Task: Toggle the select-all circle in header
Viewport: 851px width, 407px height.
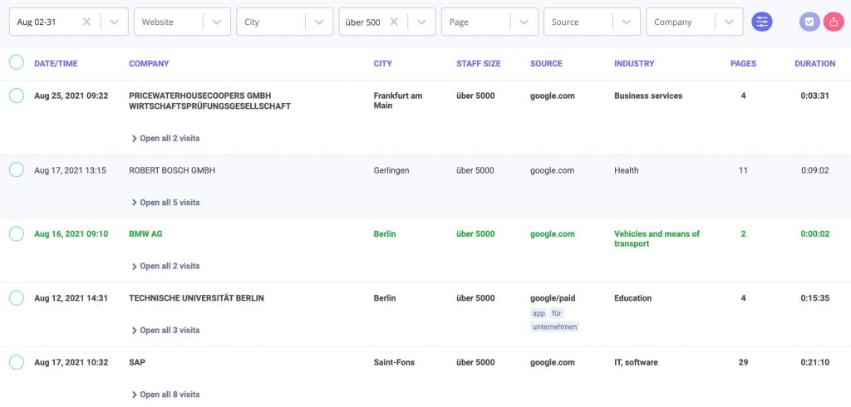Action: coord(17,61)
